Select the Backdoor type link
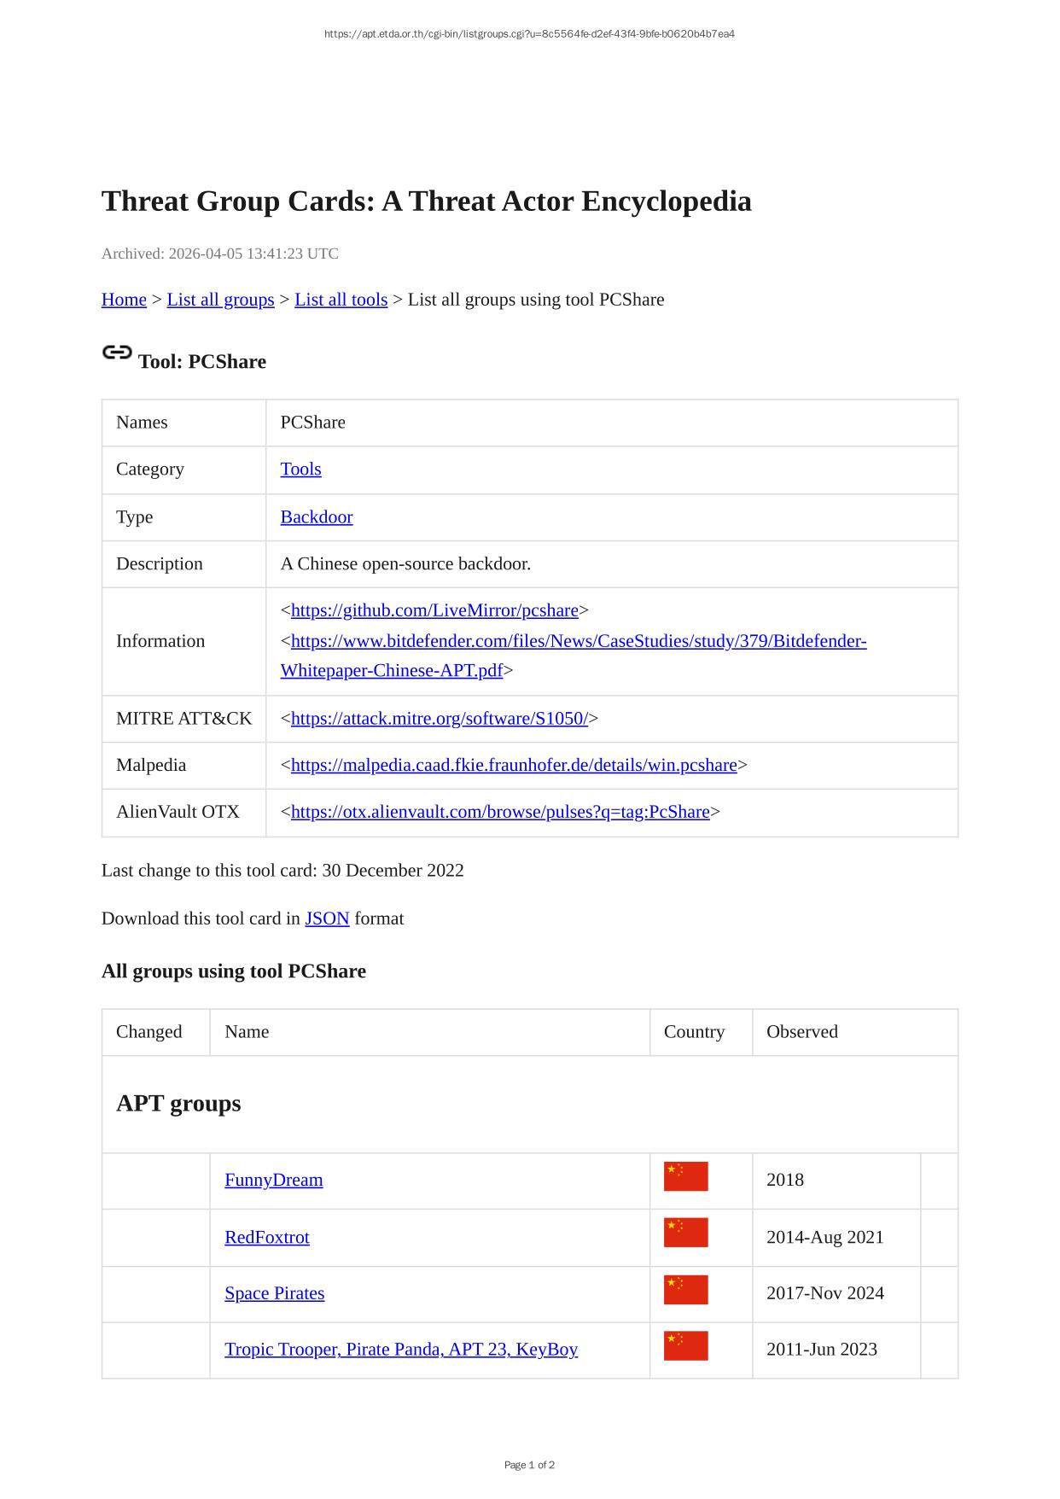 pos(316,517)
